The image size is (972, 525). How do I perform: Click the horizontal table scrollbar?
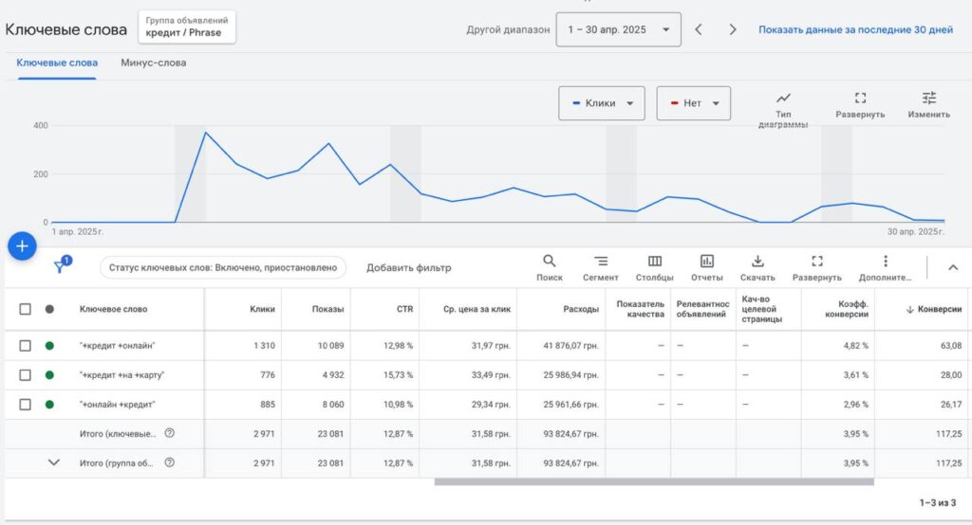pyautogui.click(x=653, y=481)
